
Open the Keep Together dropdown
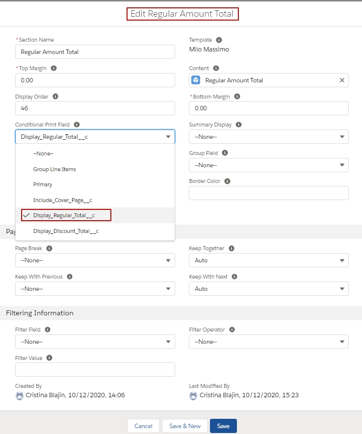click(x=268, y=260)
